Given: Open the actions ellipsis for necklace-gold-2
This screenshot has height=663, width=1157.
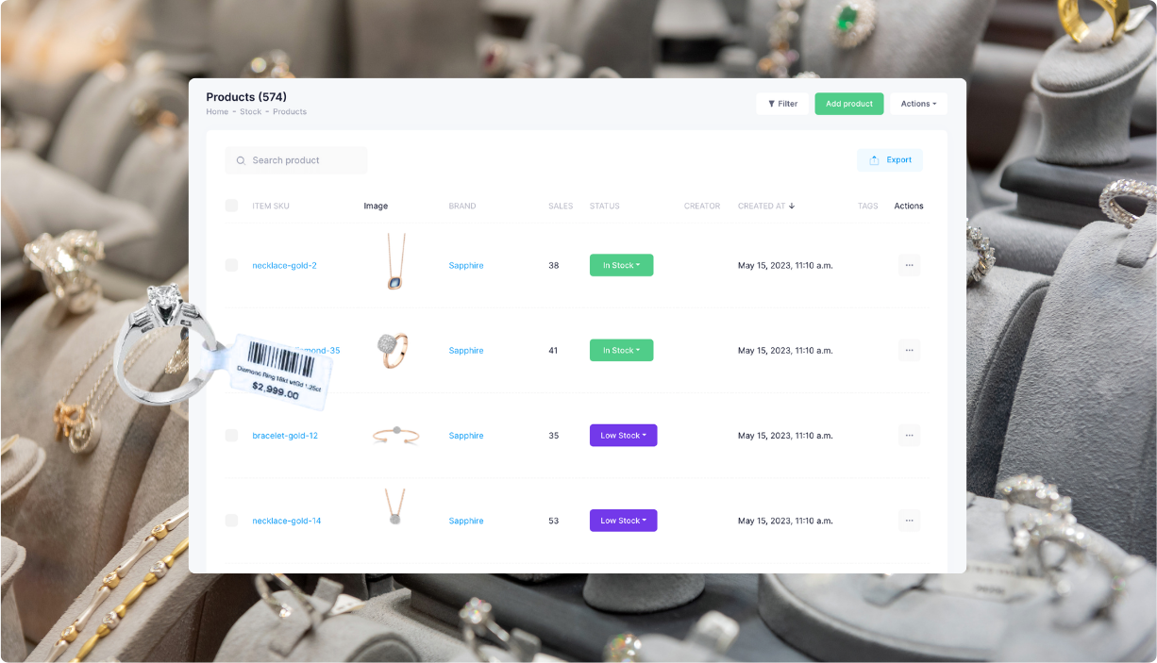Looking at the screenshot, I should [909, 265].
